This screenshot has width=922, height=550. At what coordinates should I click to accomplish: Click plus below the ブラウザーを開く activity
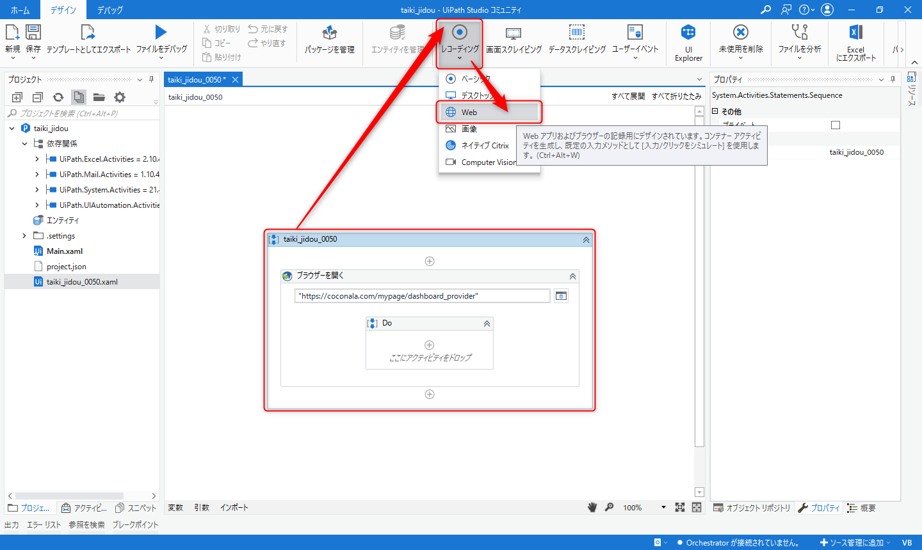(430, 394)
